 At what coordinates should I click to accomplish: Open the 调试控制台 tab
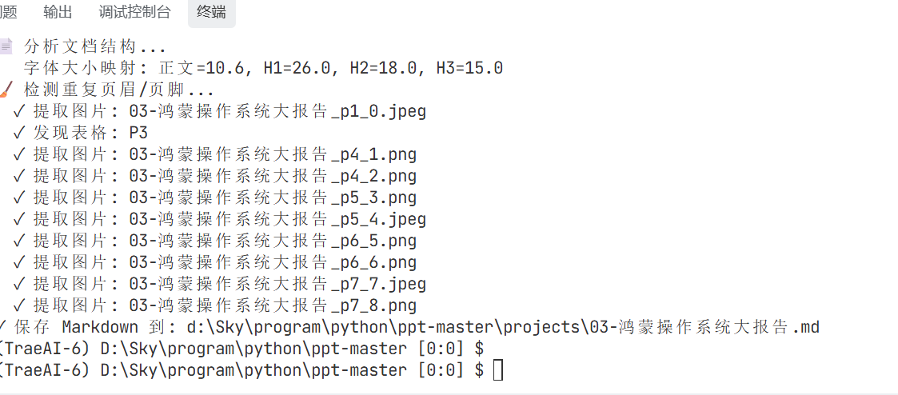point(134,12)
